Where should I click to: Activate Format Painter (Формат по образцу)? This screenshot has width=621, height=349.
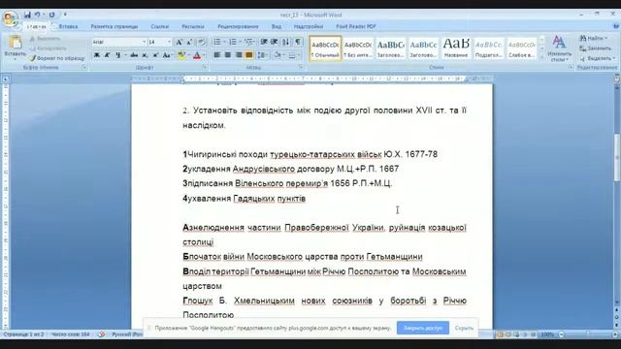pyautogui.click(x=57, y=58)
